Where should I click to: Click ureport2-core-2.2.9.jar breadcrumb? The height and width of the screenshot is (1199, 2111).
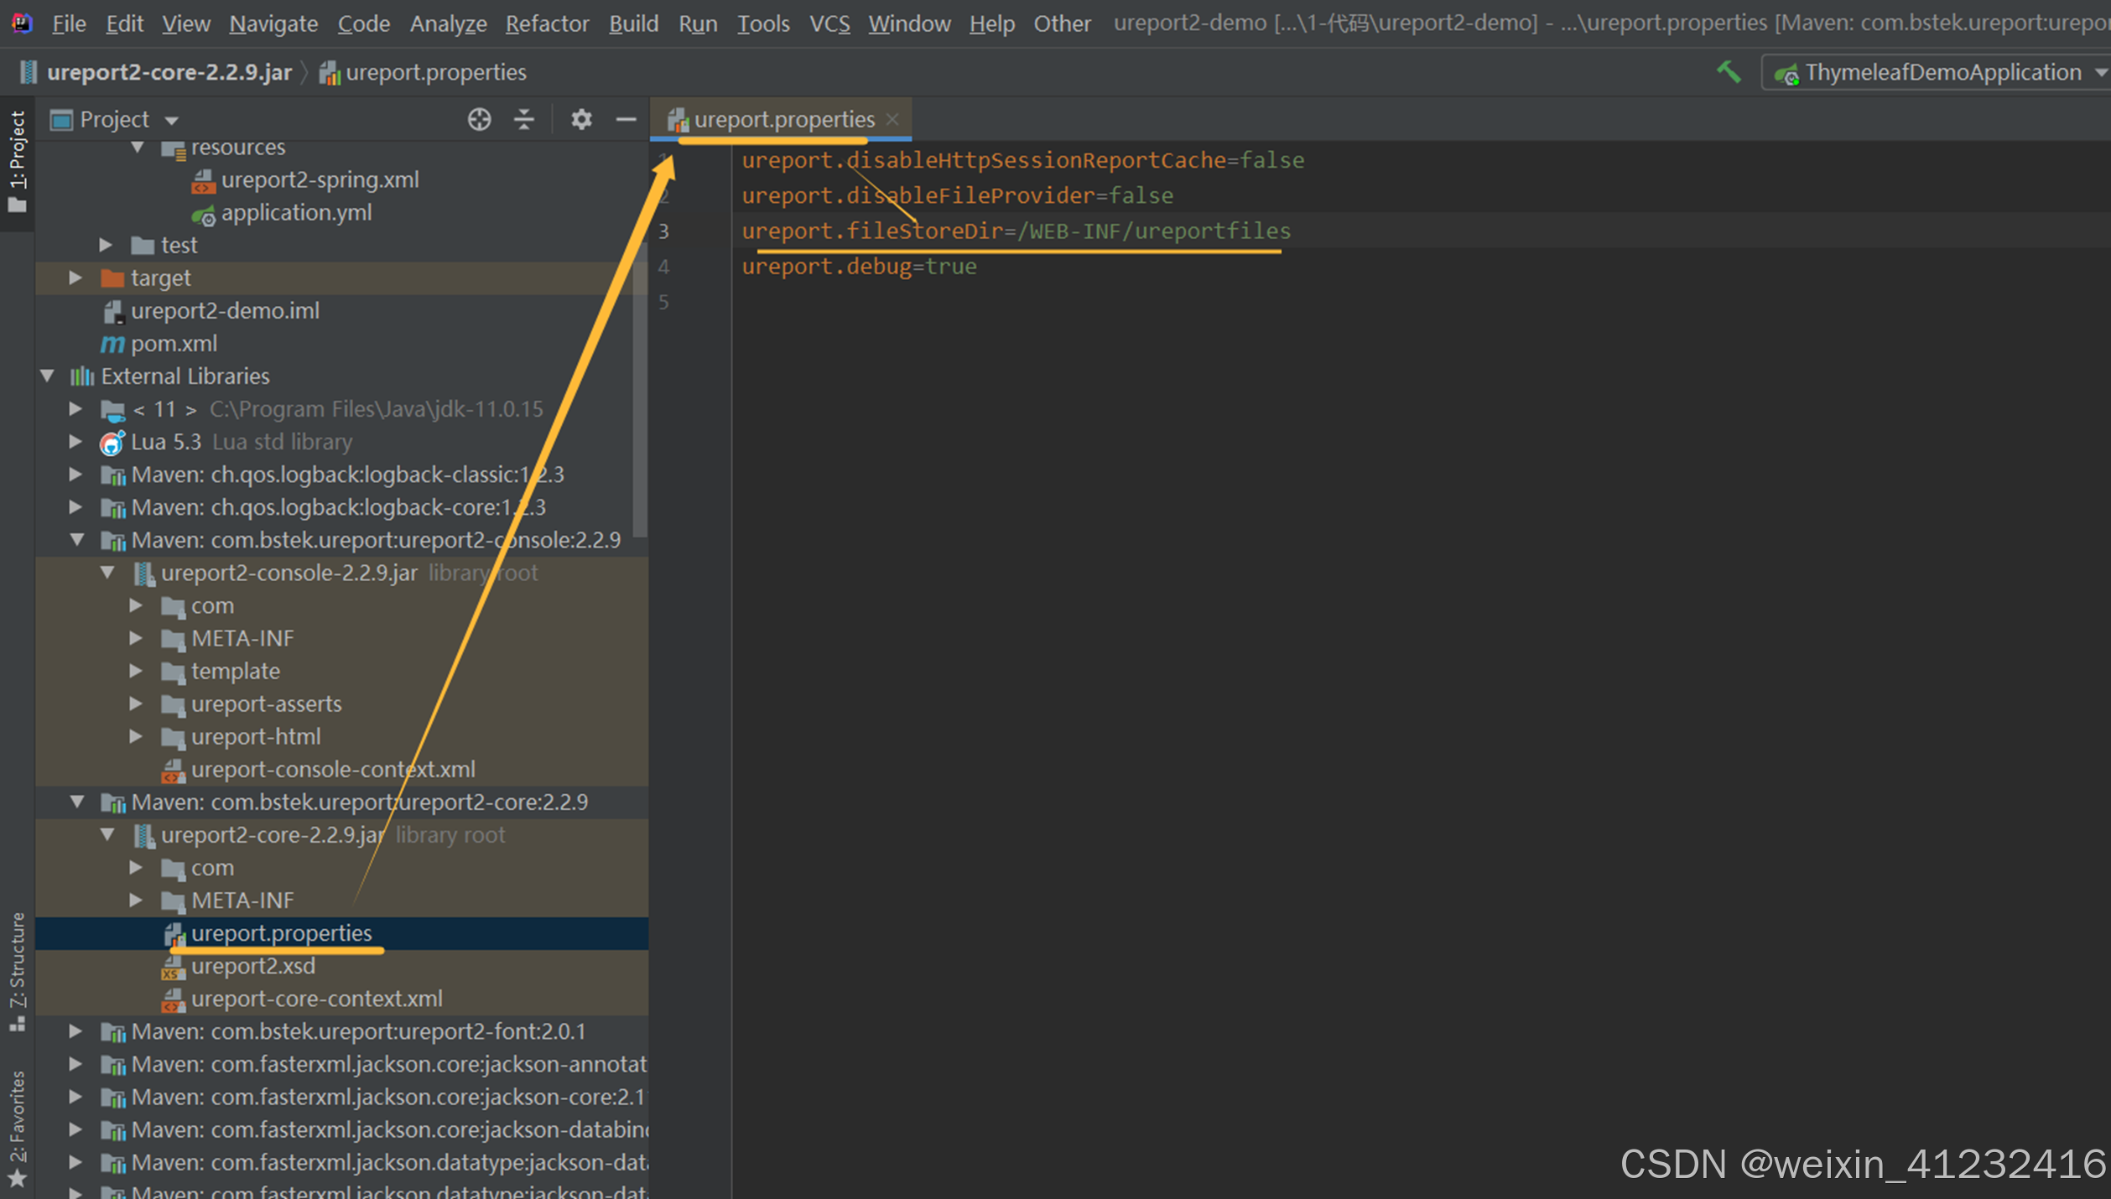click(x=168, y=73)
